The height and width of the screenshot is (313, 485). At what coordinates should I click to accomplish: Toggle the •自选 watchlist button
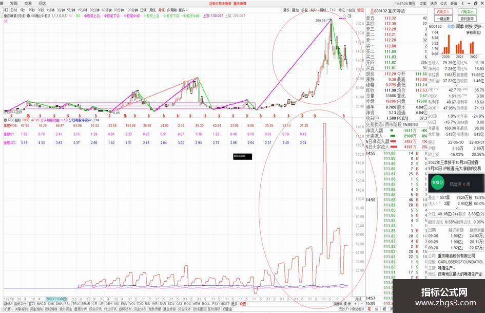(352, 10)
